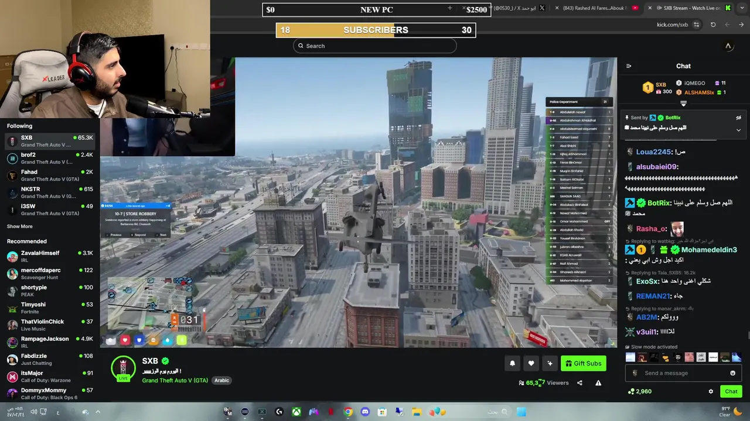Screen dimensions: 750x421
Task: Click the Send a message input
Action: 683,373
